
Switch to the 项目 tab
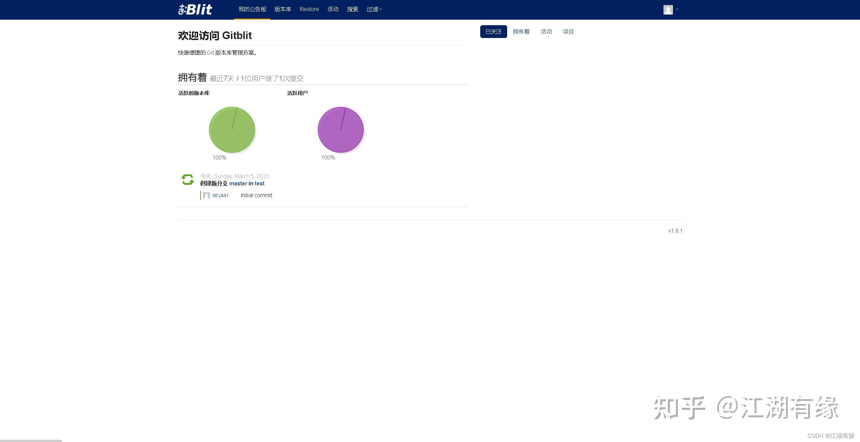pyautogui.click(x=568, y=32)
